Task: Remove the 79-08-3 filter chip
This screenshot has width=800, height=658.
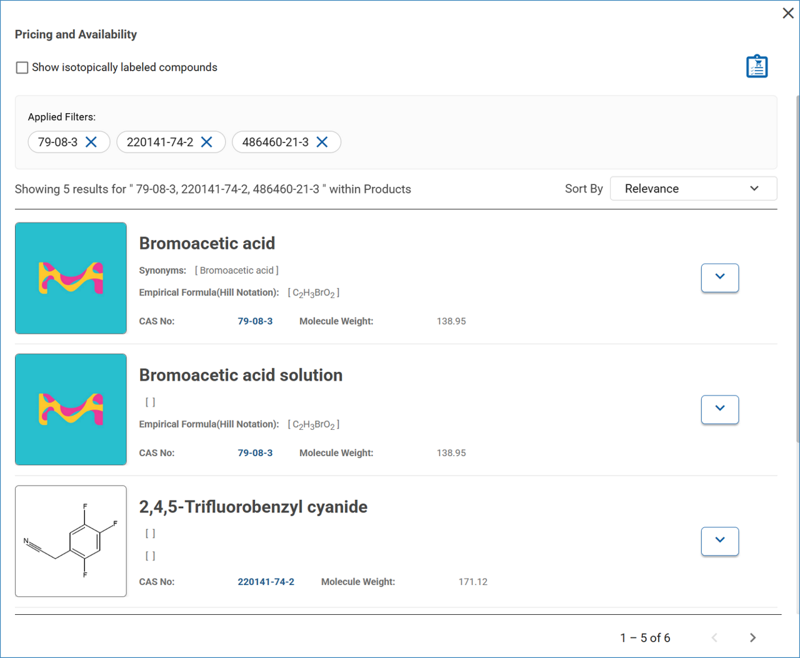Action: pyautogui.click(x=91, y=142)
